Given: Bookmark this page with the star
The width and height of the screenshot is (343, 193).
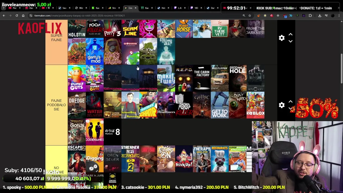Looking at the screenshot, I should coord(249,16).
